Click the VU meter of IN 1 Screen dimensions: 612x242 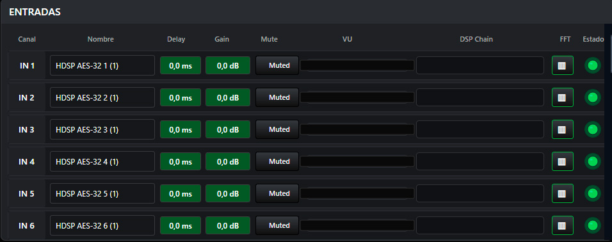tap(357, 65)
